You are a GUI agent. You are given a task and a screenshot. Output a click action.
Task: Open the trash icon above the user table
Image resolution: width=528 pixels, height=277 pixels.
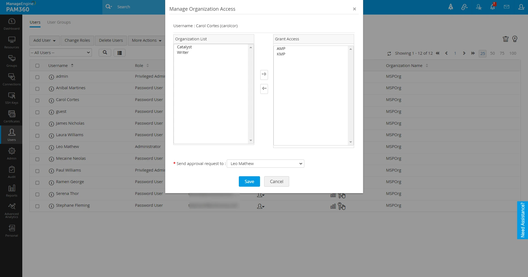pos(505,39)
